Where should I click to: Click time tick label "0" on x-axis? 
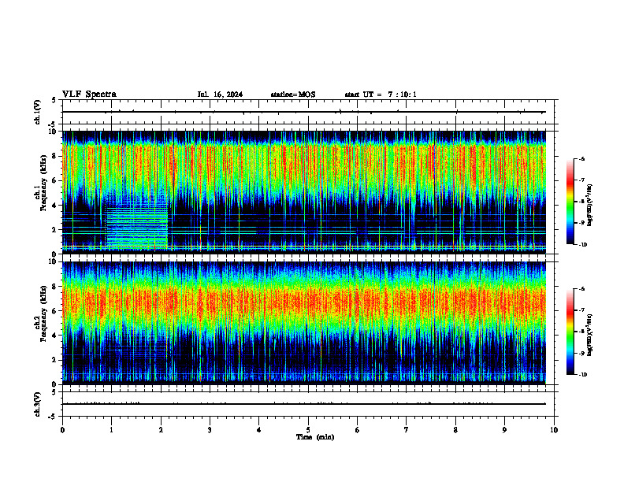tap(62, 430)
